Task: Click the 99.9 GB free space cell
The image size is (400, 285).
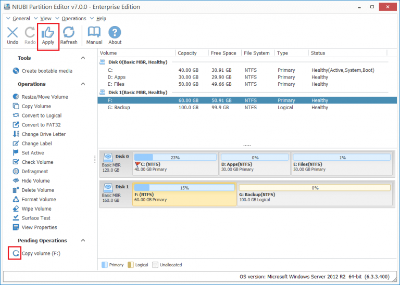Action: (x=220, y=108)
